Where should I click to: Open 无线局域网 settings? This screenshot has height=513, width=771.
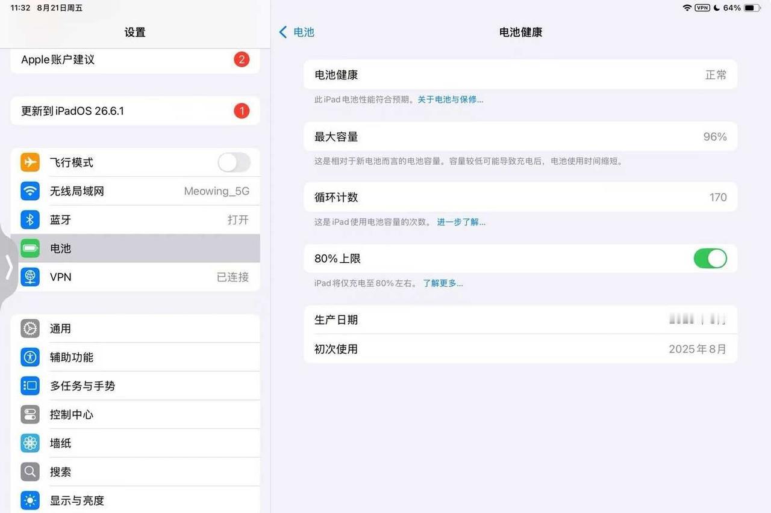click(135, 191)
